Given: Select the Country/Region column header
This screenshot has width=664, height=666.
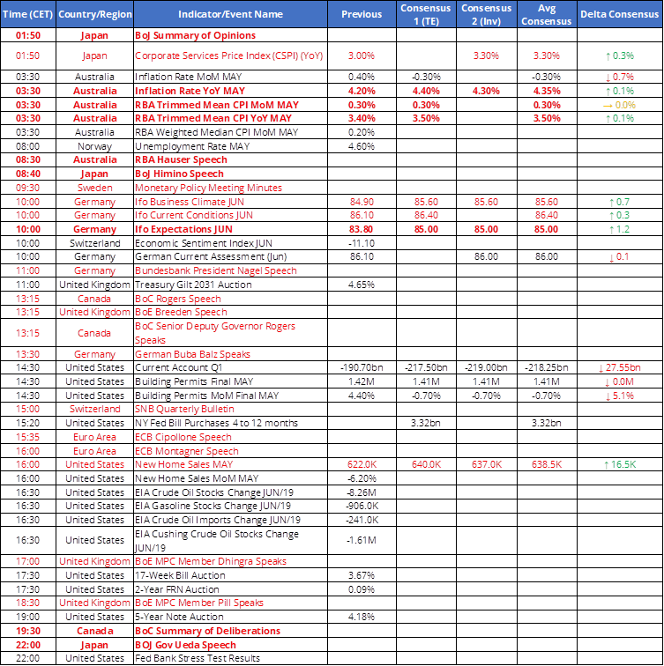Looking at the screenshot, I should [x=95, y=14].
